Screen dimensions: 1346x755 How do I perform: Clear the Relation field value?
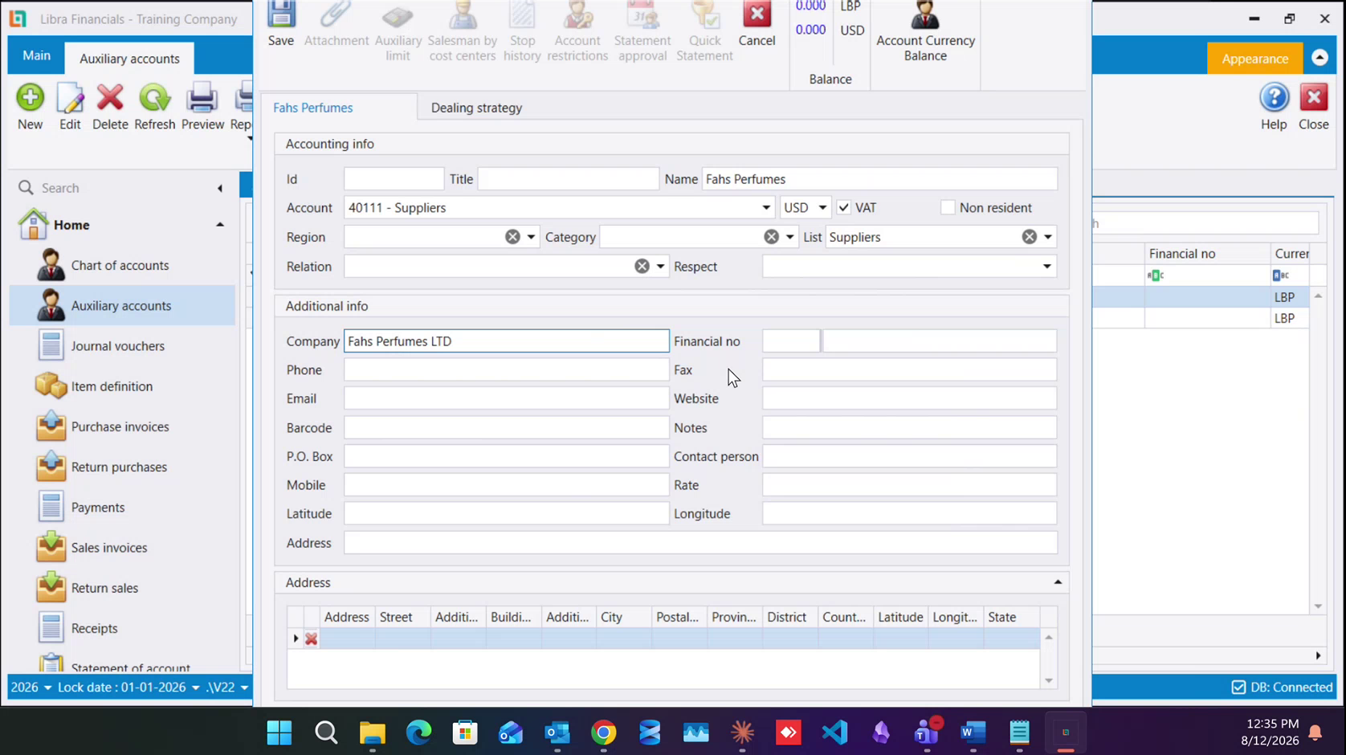pos(642,267)
